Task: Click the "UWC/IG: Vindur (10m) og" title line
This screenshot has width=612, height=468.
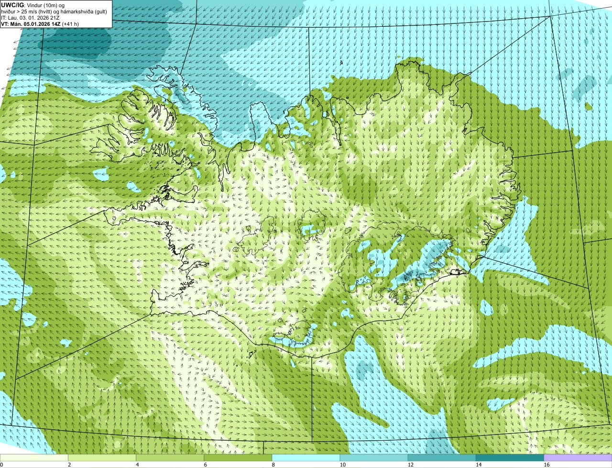Action: 33,5
